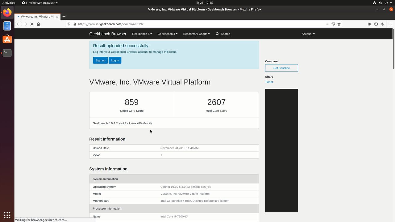
Task: Open the Activities overview
Action: click(x=9, y=3)
